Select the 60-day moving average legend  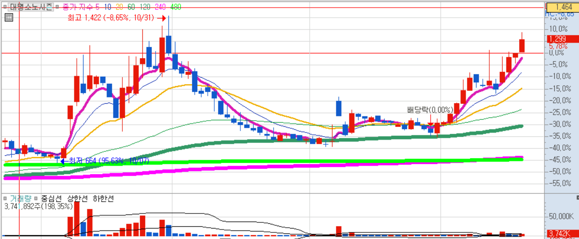(x=130, y=8)
